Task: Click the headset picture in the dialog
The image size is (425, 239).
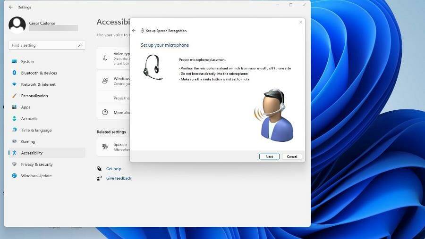Action: tap(153, 67)
